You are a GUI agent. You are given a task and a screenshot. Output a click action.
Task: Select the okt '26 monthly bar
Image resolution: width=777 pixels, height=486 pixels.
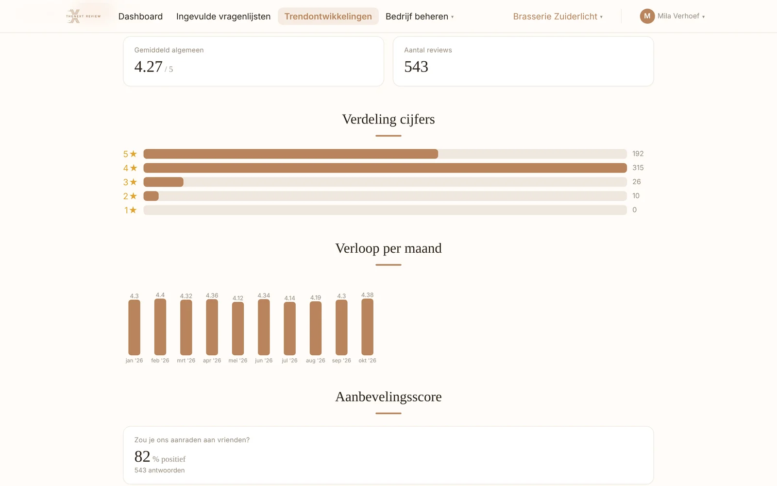pyautogui.click(x=368, y=327)
